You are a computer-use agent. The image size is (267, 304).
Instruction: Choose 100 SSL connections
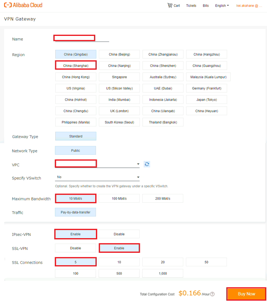(75, 273)
